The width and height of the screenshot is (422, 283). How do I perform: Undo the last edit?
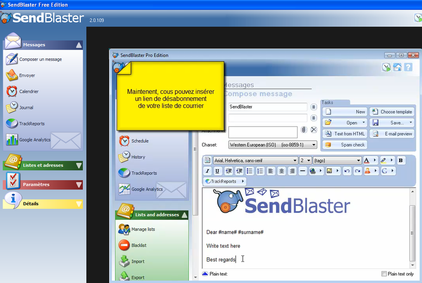pyautogui.click(x=347, y=171)
